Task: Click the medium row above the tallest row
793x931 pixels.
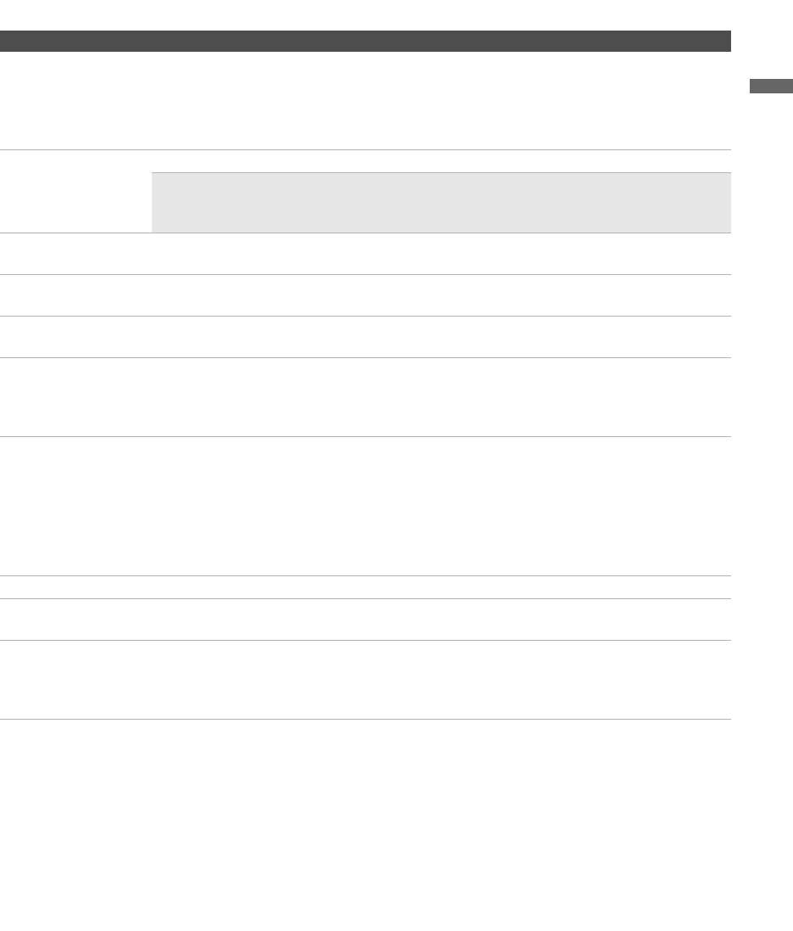Action: [x=365, y=397]
